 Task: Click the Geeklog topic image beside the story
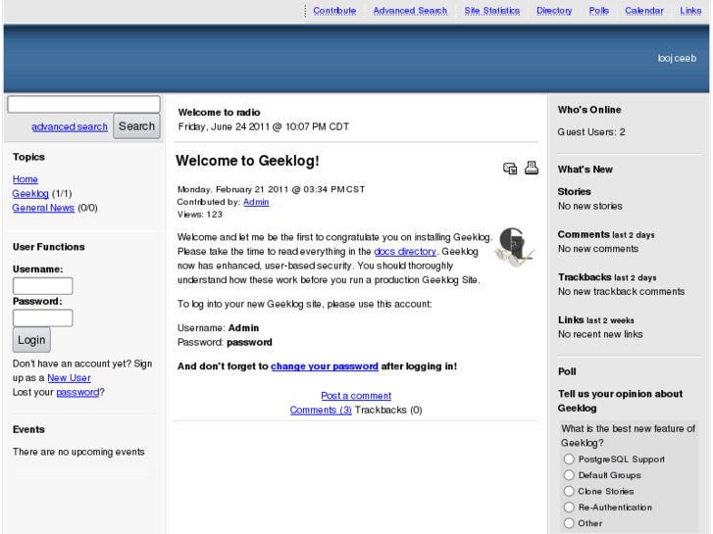tap(515, 247)
